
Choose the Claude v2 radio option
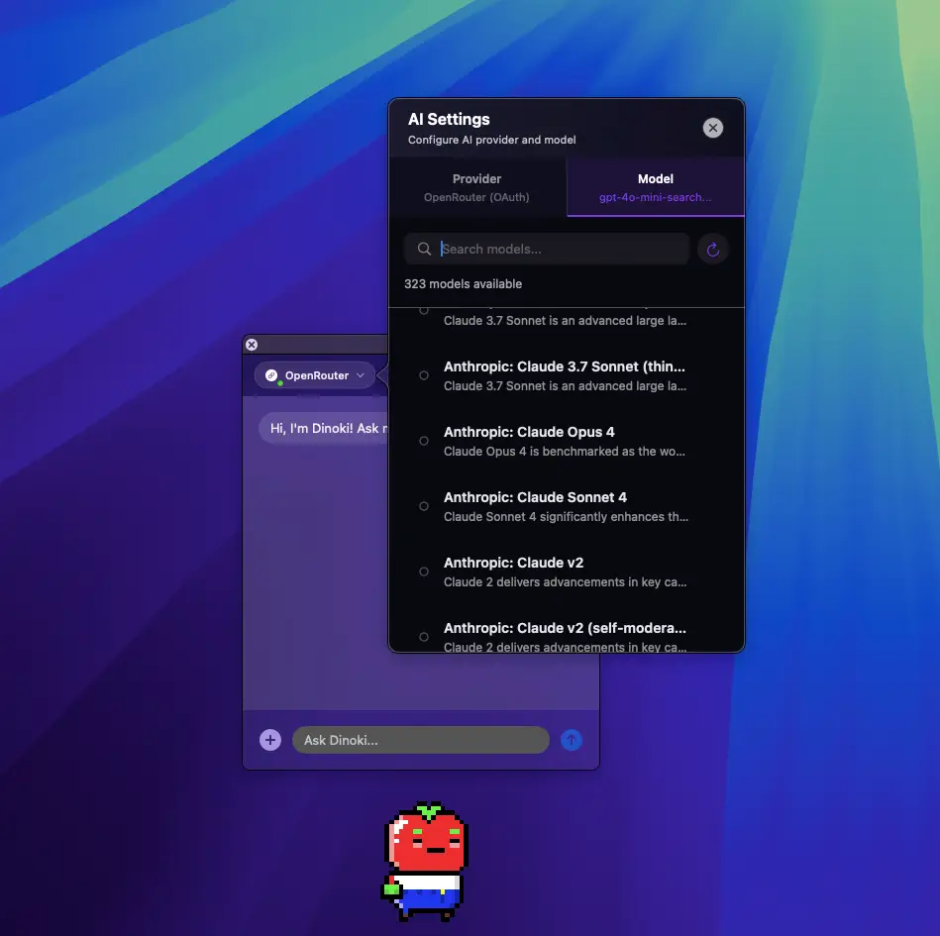pyautogui.click(x=424, y=572)
